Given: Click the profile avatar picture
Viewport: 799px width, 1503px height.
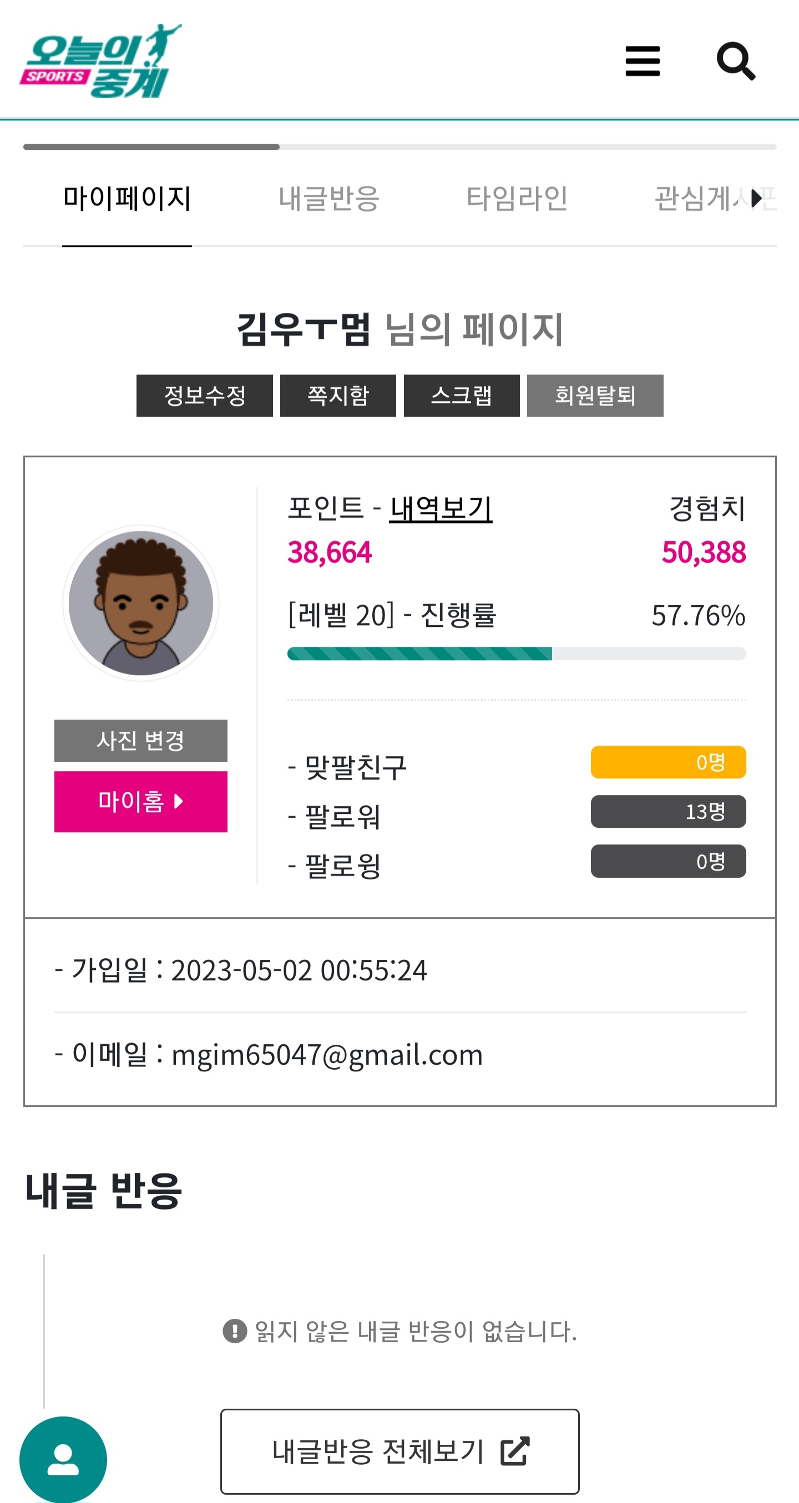Looking at the screenshot, I should tap(140, 603).
